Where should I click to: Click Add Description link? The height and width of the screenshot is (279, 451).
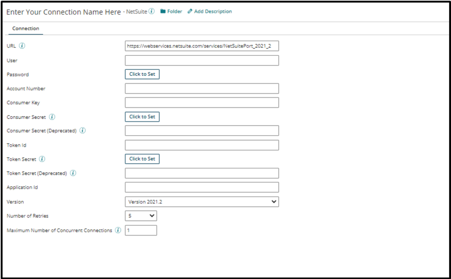pos(210,11)
